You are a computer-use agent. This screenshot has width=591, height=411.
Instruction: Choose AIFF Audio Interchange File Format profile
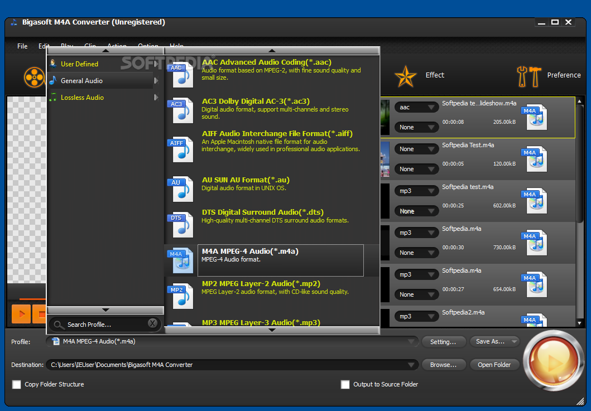(x=272, y=149)
